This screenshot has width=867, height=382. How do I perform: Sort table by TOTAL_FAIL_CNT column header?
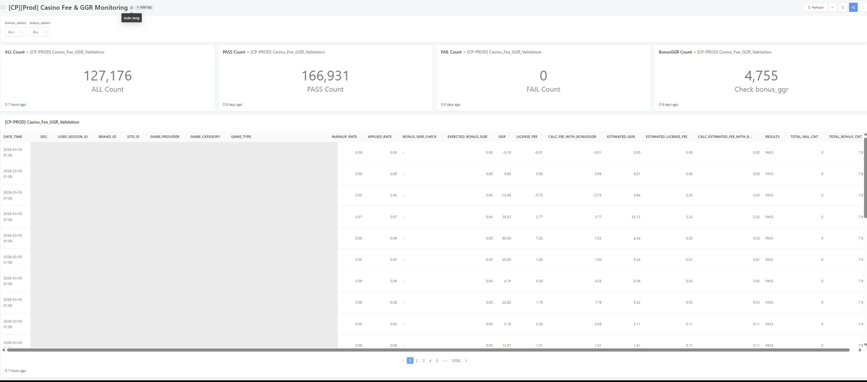pos(804,137)
